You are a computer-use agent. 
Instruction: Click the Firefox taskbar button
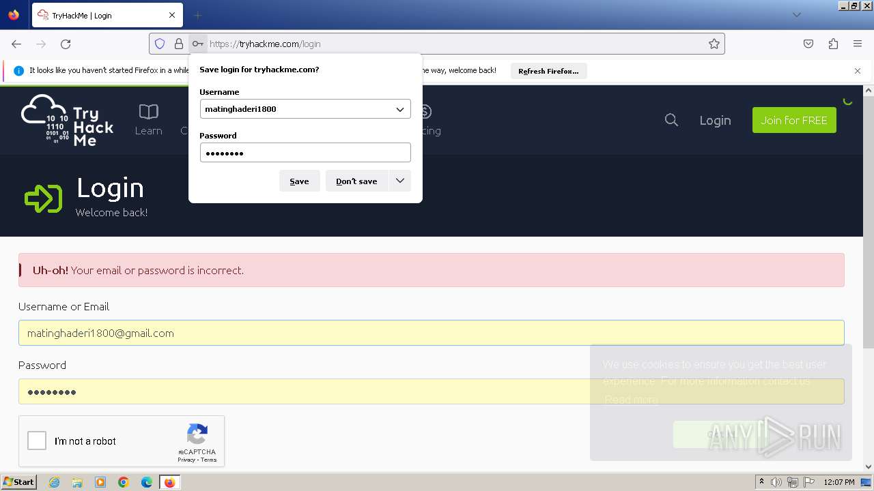[x=169, y=482]
